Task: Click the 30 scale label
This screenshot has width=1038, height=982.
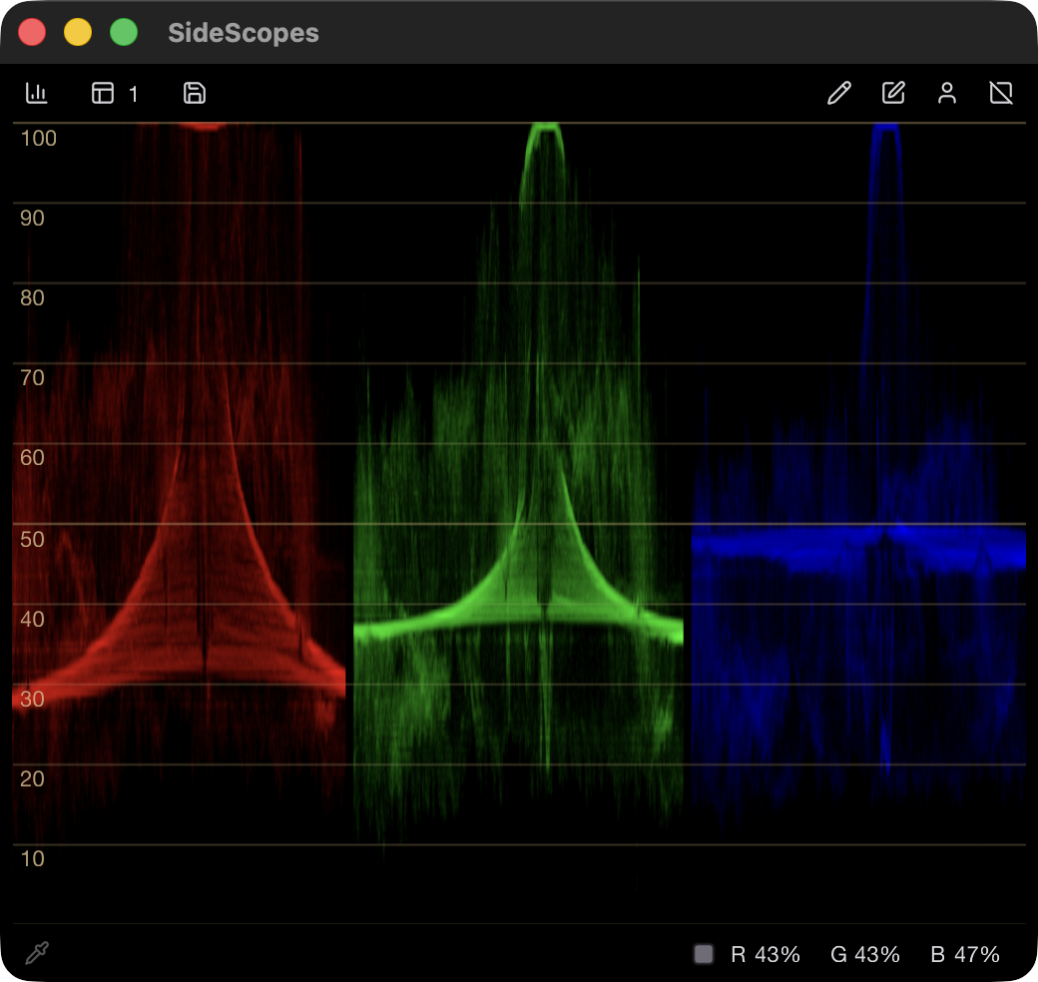Action: pos(32,700)
